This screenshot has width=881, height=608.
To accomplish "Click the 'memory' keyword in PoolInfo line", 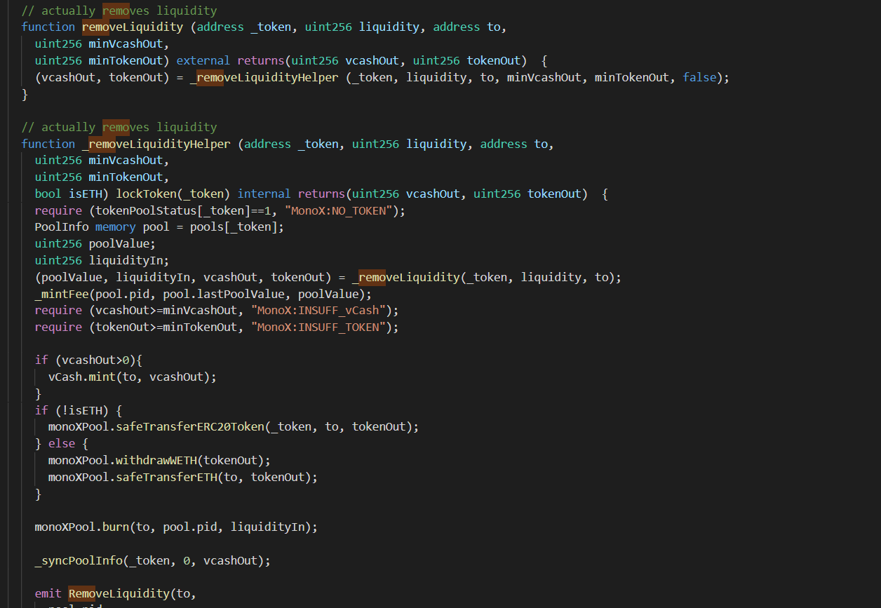I will pyautogui.click(x=115, y=228).
